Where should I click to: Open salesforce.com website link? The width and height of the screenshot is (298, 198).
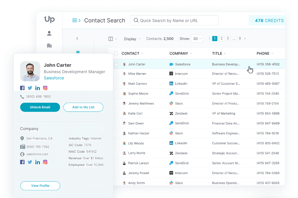tap(37, 154)
